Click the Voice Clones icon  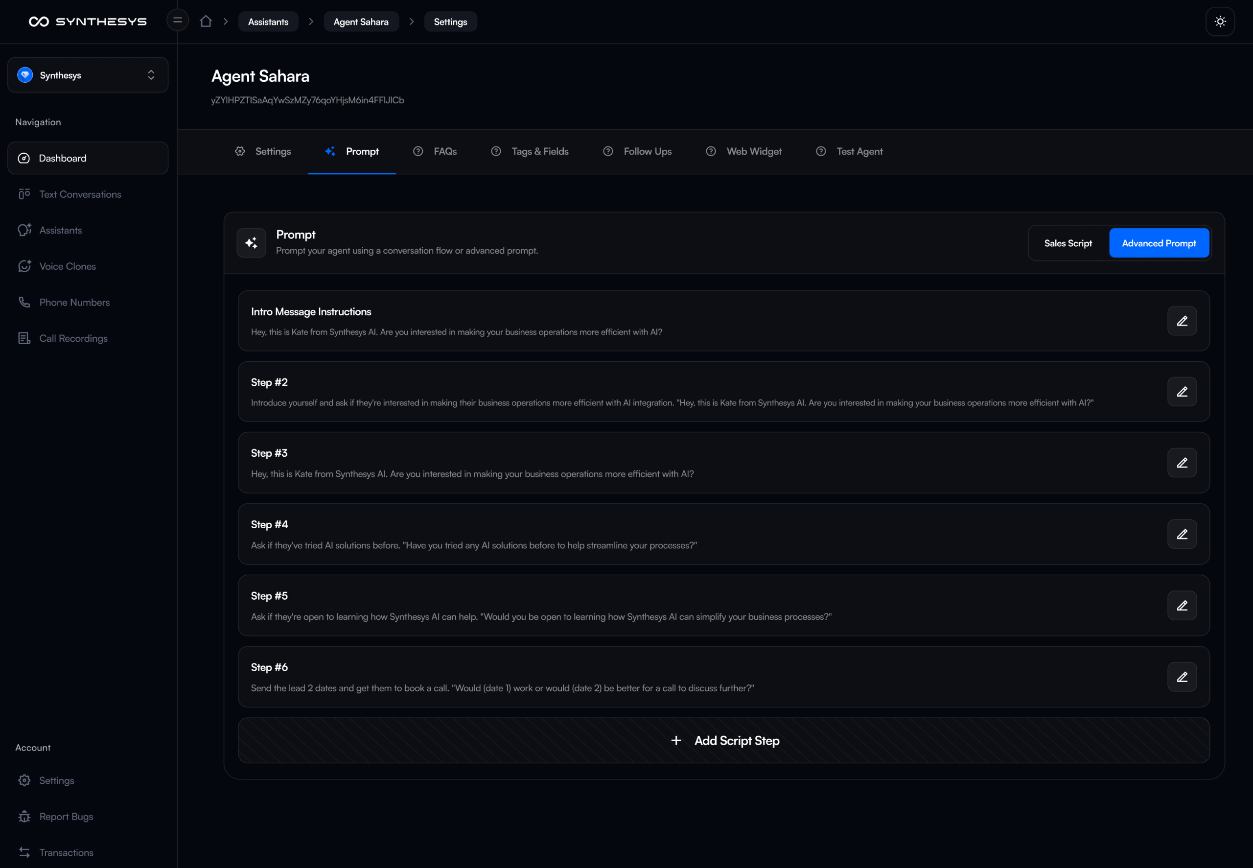[x=24, y=266]
